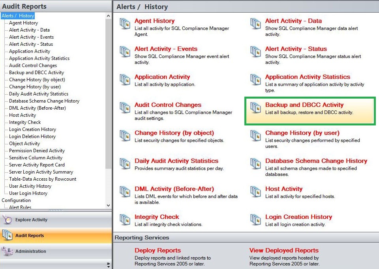
Task: Open the DML Activity (Before-After) link
Action: click(174, 189)
